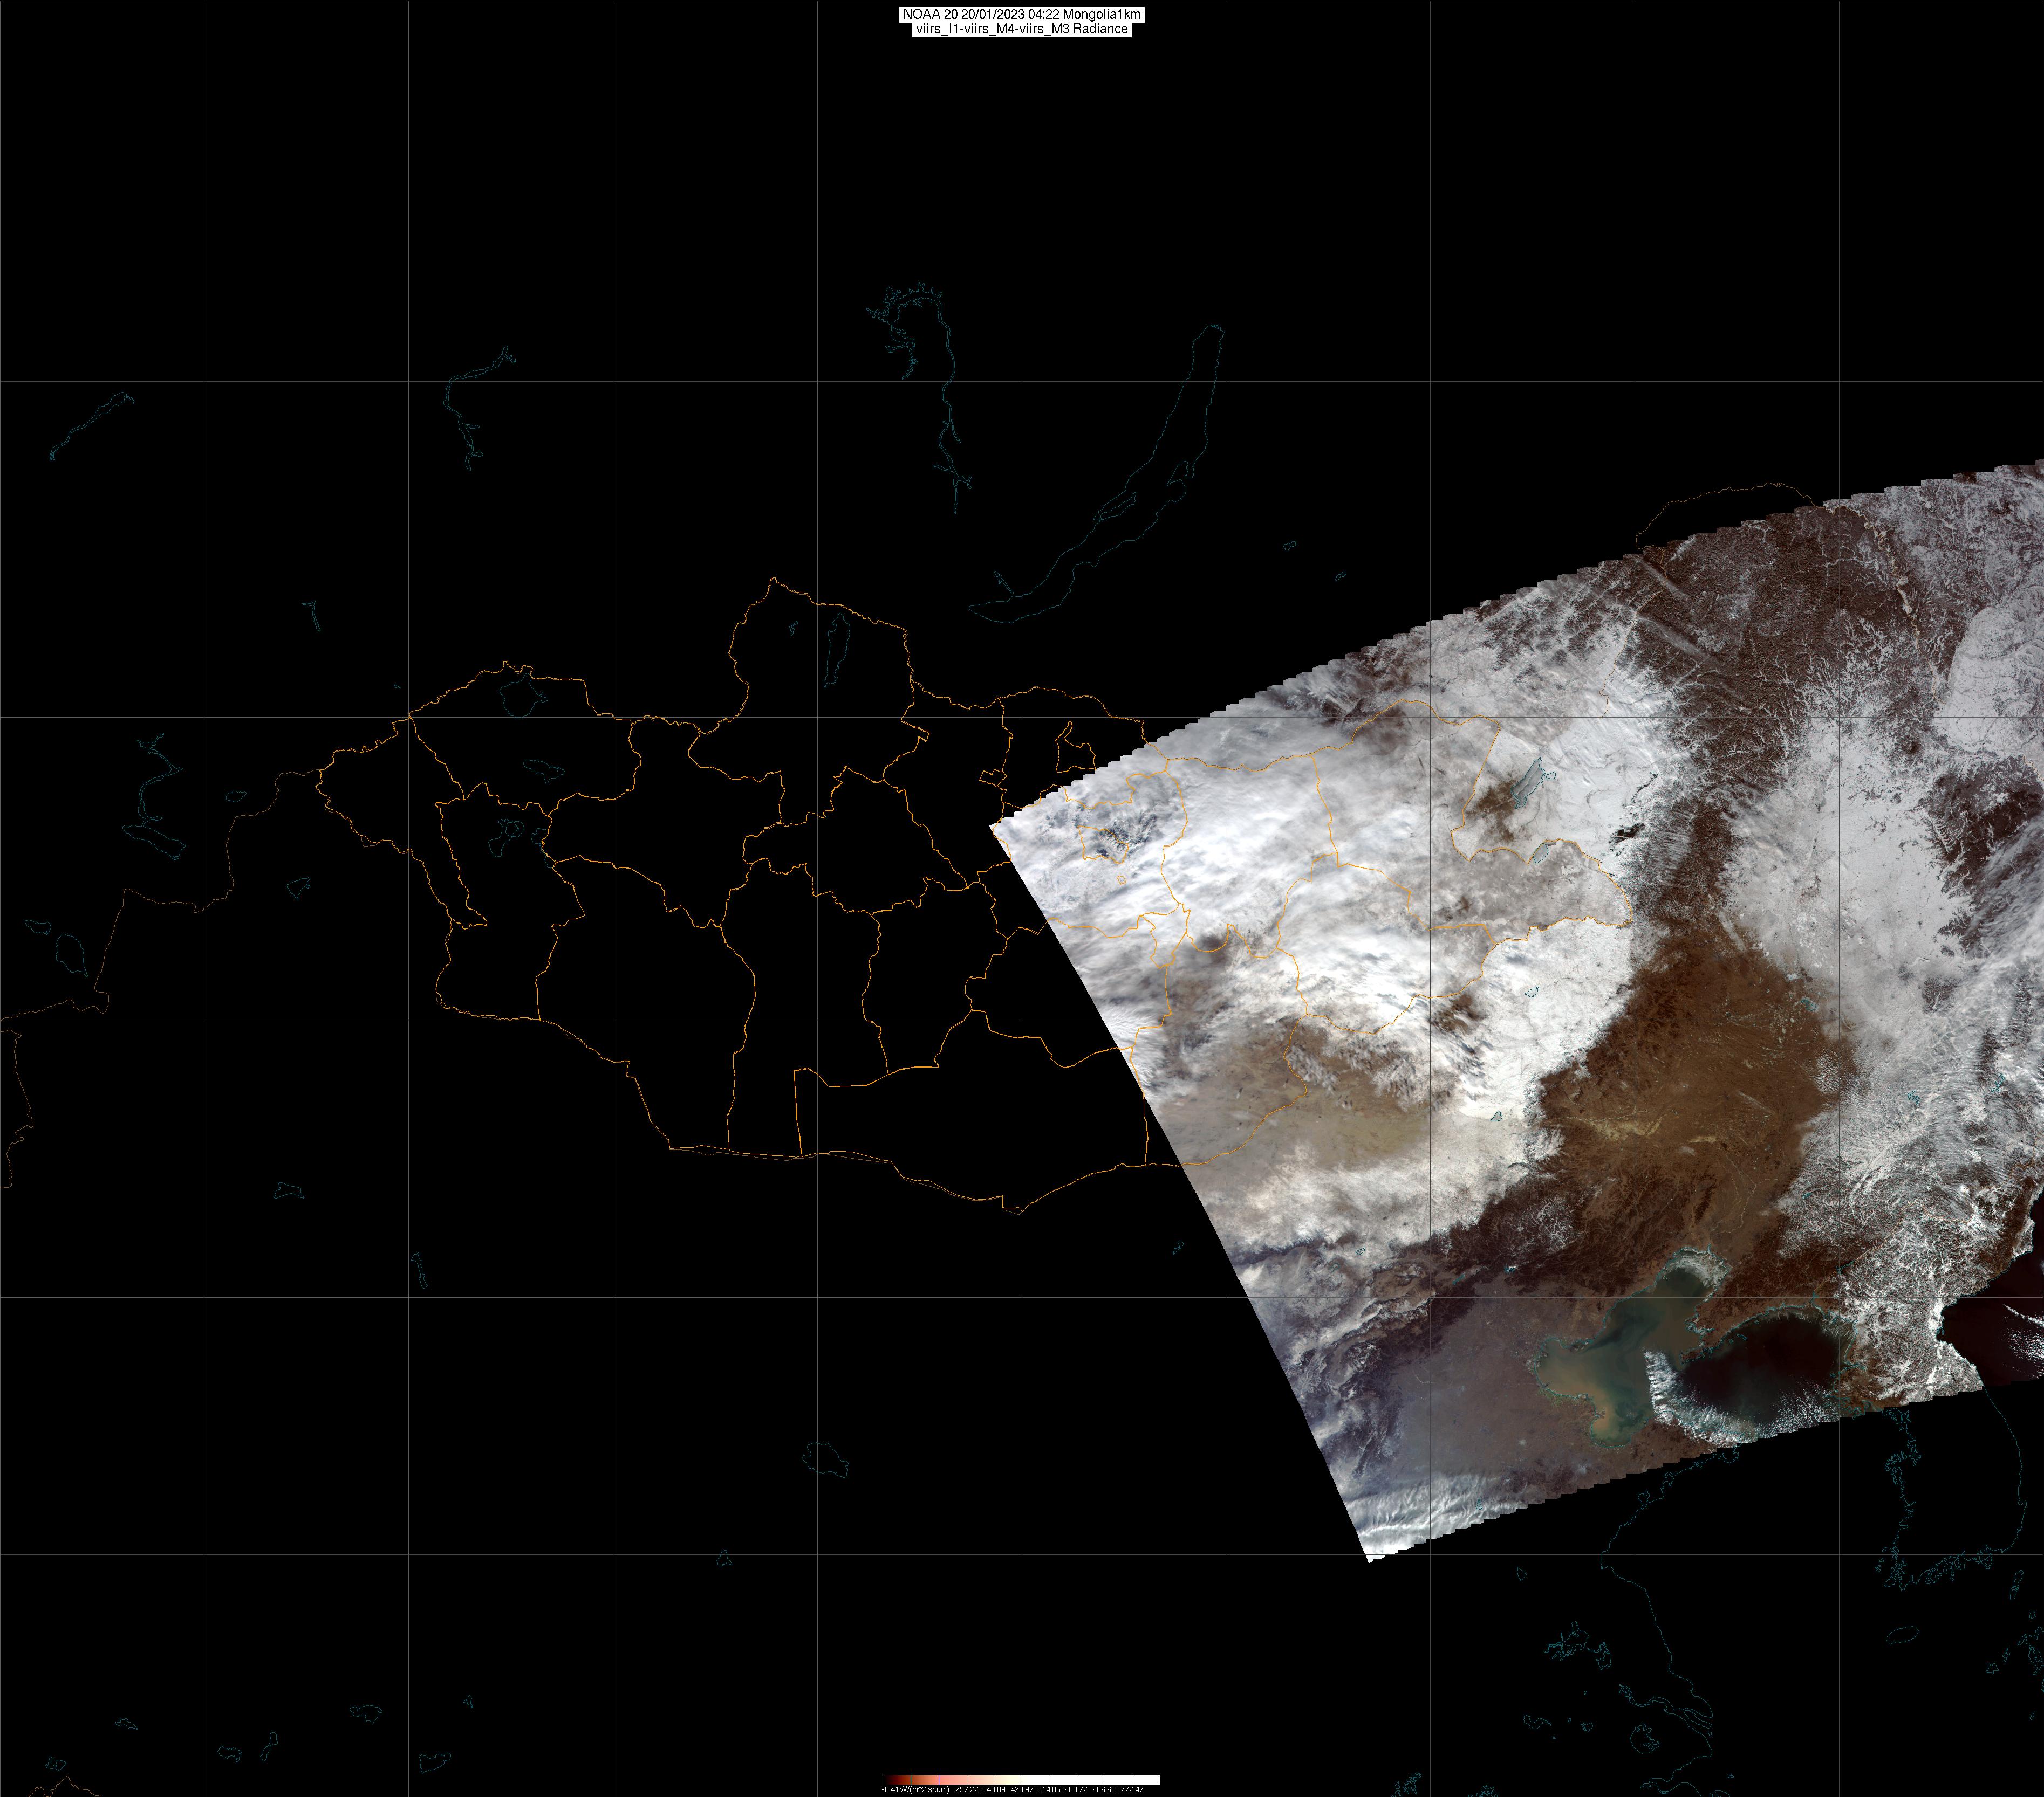Viewport: 2044px width, 1797px height.
Task: Click the 600.72 colorbar tick label
Action: click(1076, 1790)
